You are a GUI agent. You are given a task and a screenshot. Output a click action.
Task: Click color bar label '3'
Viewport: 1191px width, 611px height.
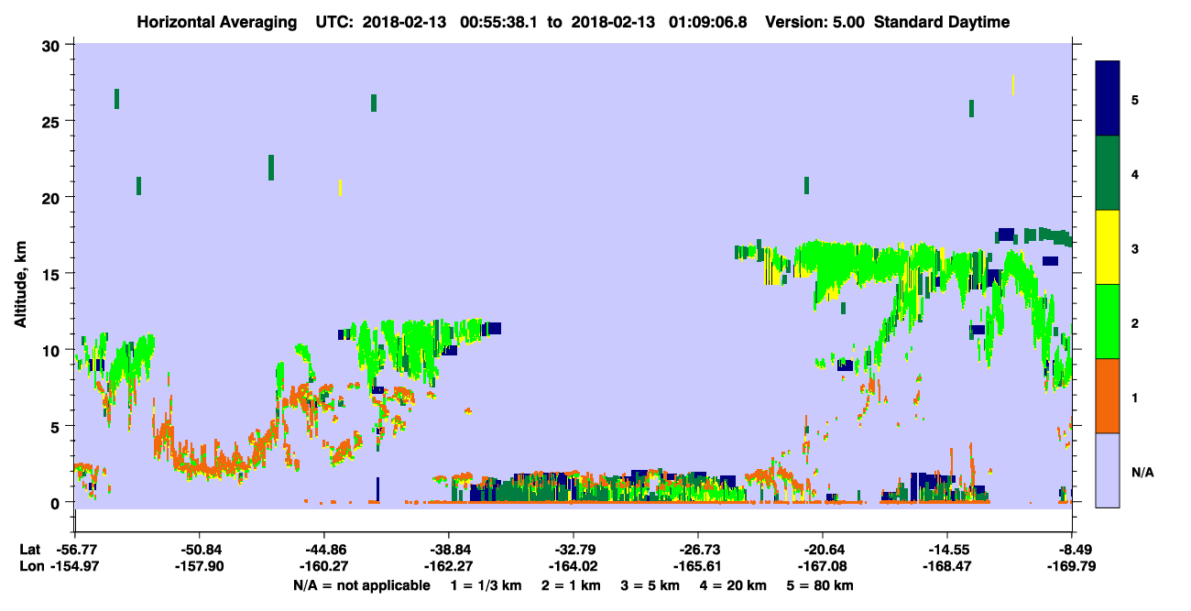[1135, 249]
